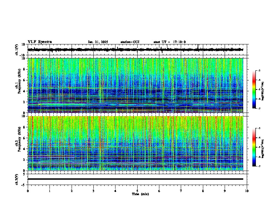Screen dimensions: 278x214
Task: Click the time axis tick label "2"
Action: pos(72,191)
